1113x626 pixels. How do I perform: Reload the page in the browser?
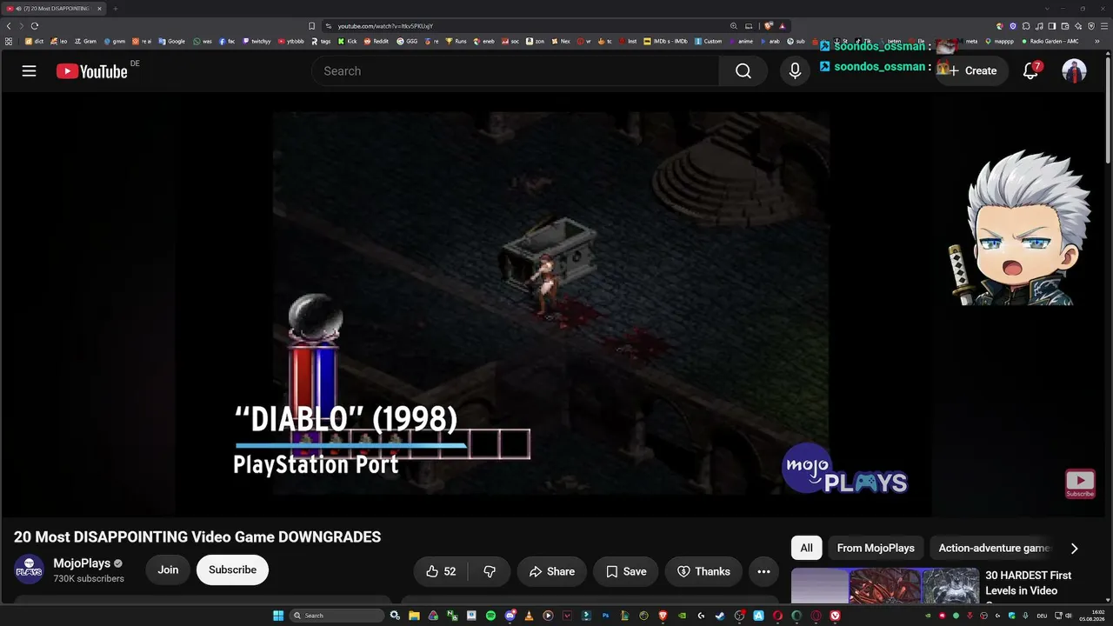pyautogui.click(x=35, y=26)
